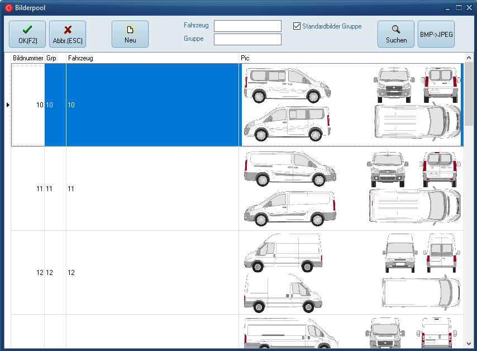The width and height of the screenshot is (477, 351).
Task: Convert images using BMP->JPEG button
Action: click(x=436, y=34)
